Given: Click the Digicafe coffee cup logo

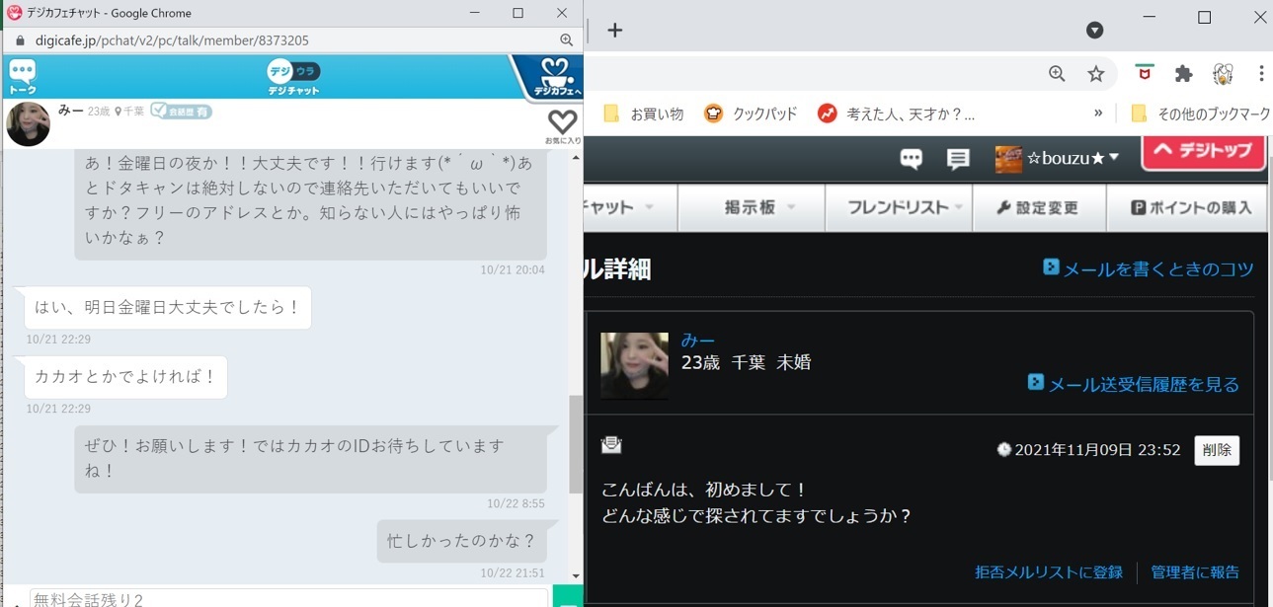Looking at the screenshot, I should [x=556, y=77].
